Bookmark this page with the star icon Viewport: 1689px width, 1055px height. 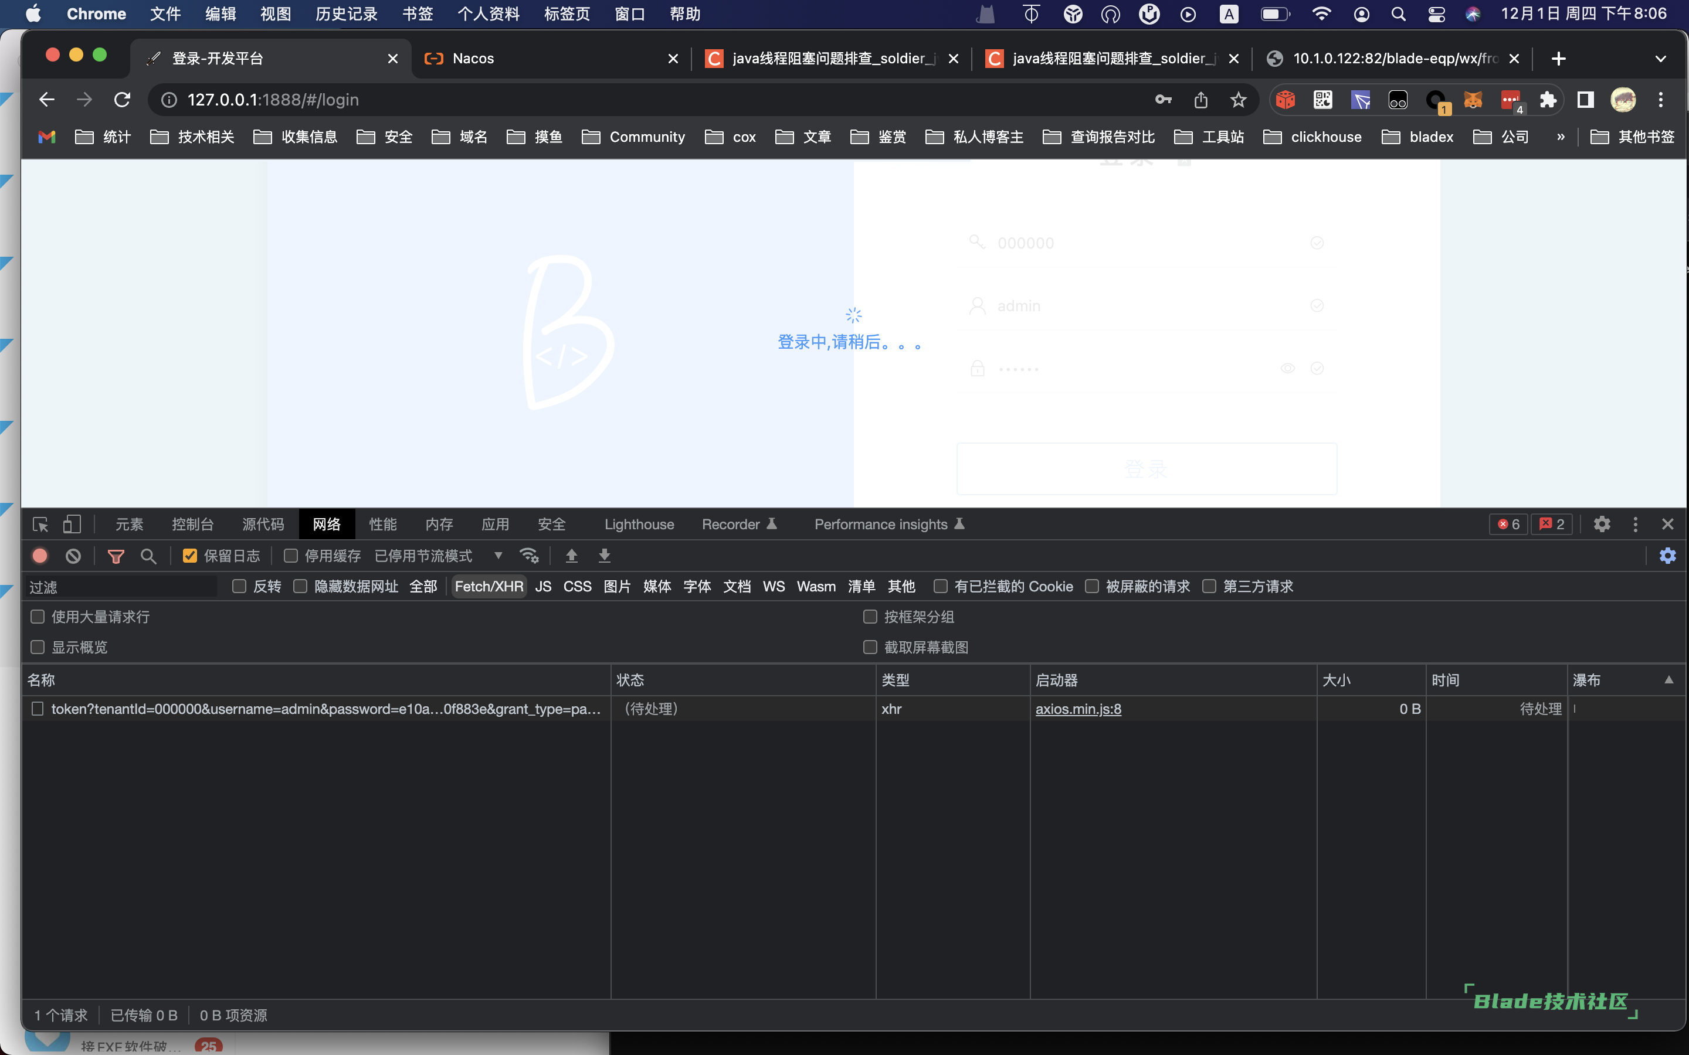(x=1238, y=100)
